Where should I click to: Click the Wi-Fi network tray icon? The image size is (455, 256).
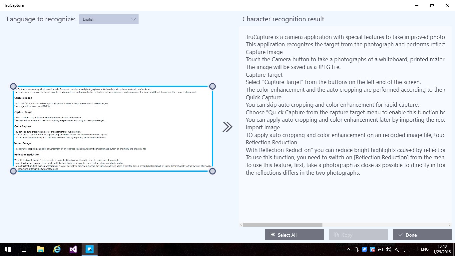tap(396, 249)
